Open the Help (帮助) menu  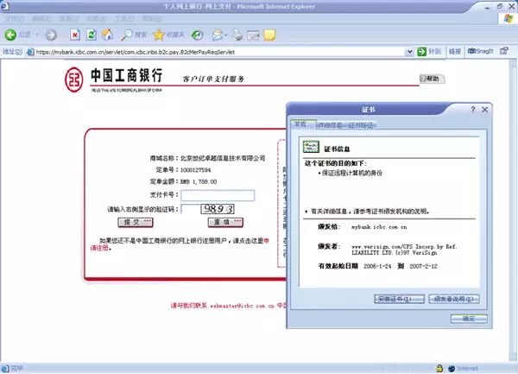(x=152, y=18)
